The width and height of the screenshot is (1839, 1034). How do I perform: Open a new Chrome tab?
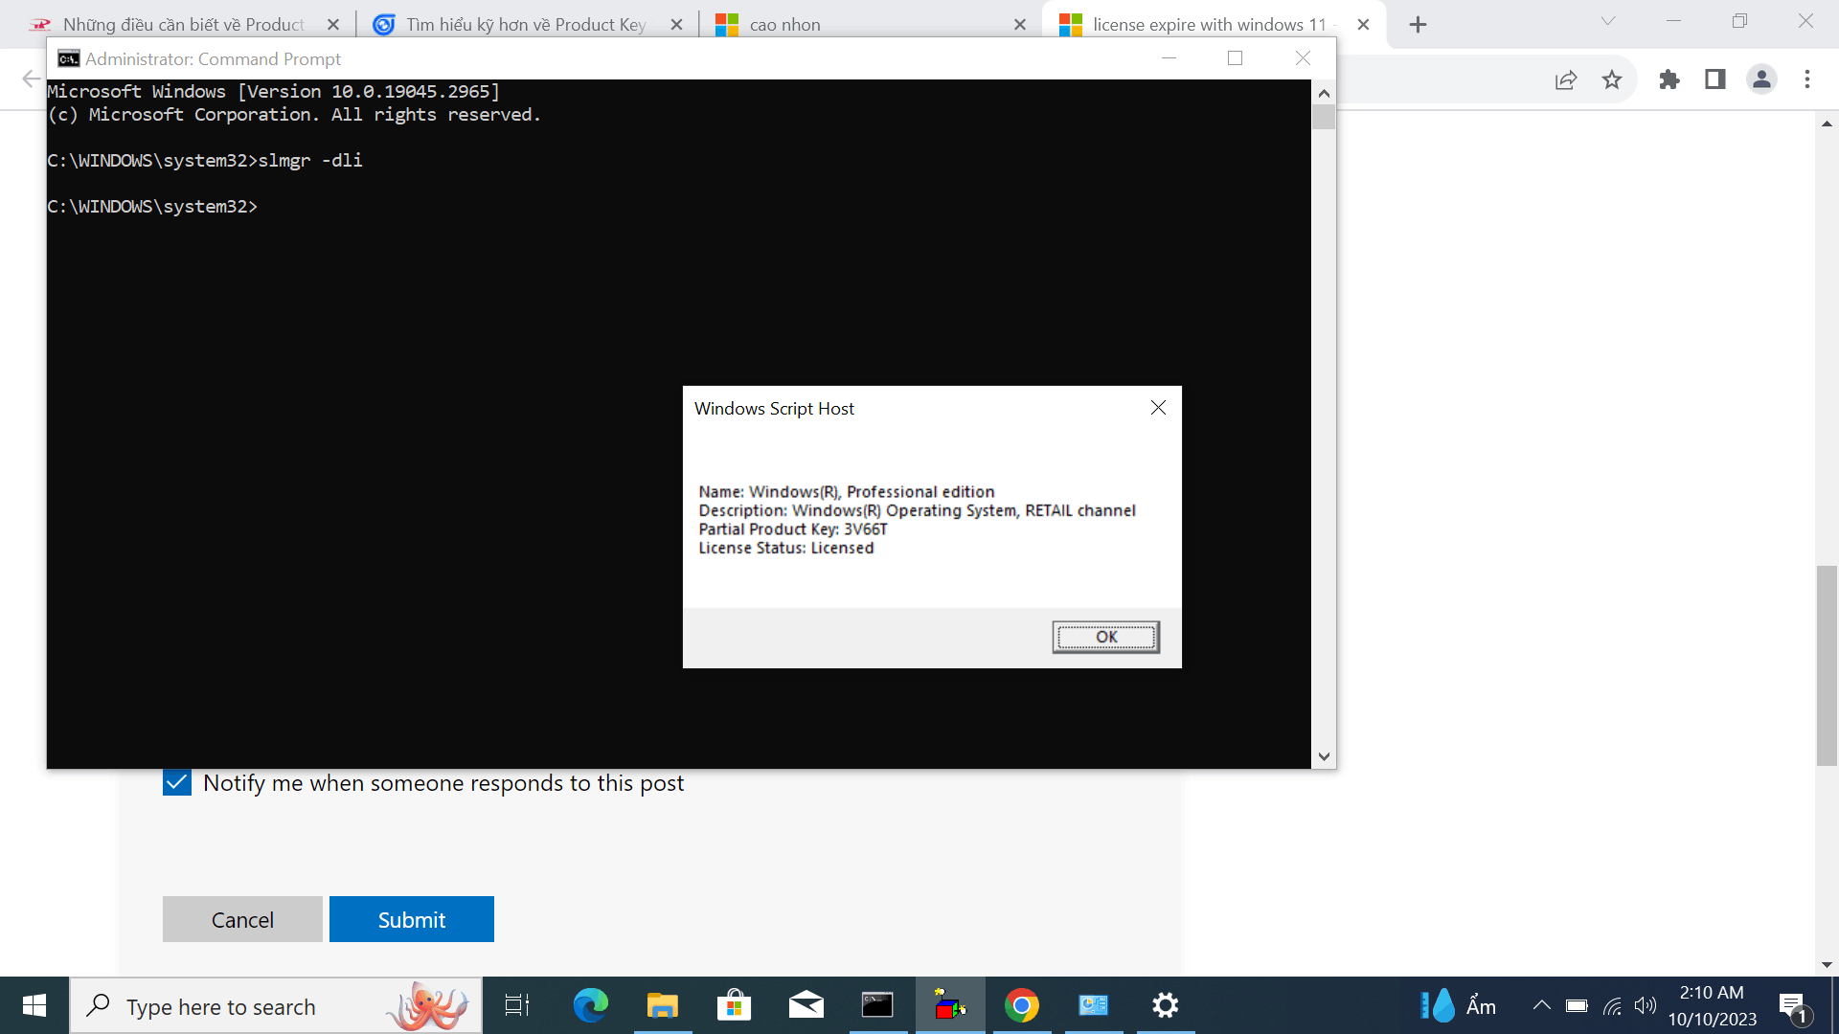(x=1419, y=25)
